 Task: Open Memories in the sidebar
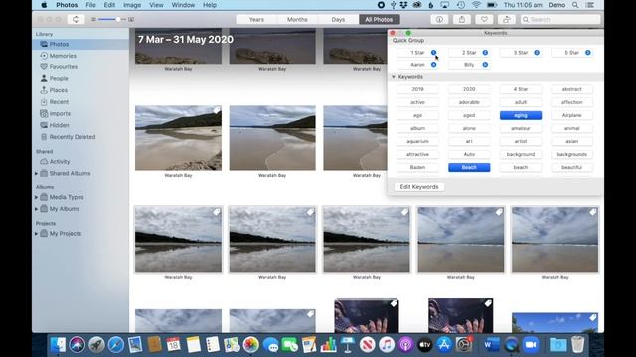point(63,56)
